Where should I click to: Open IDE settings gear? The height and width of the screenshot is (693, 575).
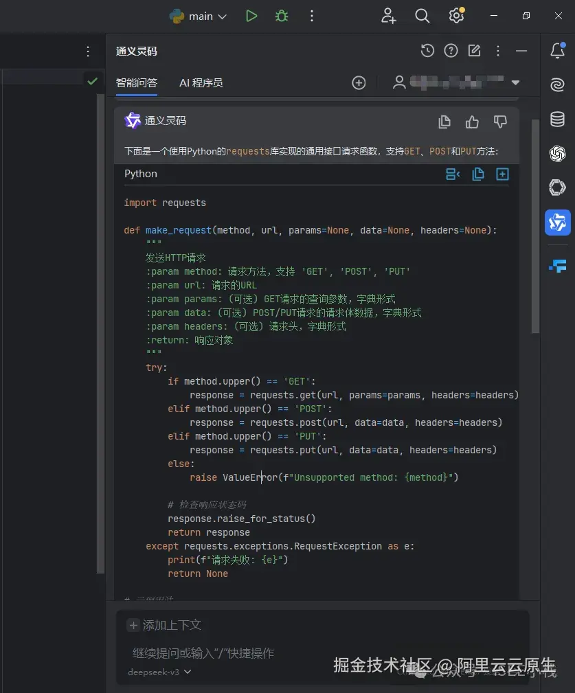point(457,16)
